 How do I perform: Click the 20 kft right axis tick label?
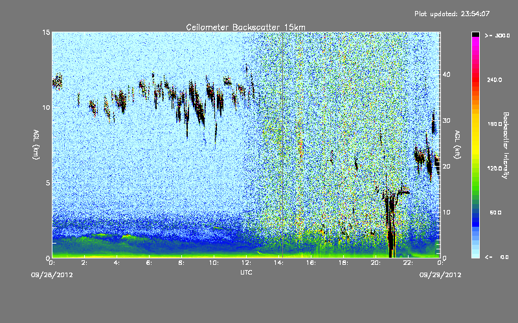(446, 167)
